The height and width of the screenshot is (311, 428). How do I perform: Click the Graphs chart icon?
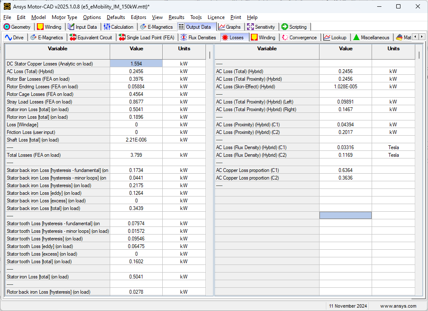pyautogui.click(x=222, y=27)
